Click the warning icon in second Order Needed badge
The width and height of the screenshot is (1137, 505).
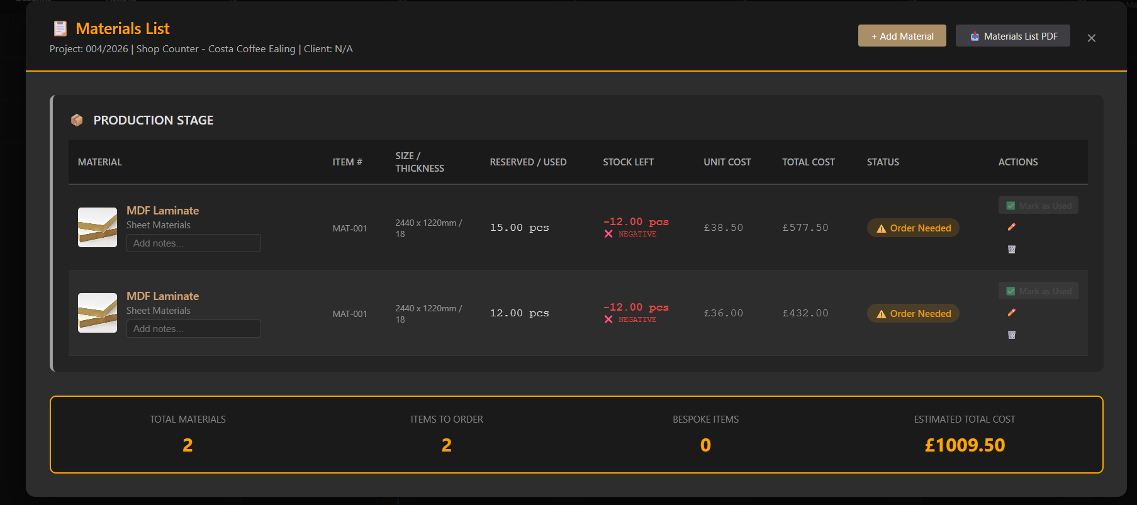(x=881, y=314)
